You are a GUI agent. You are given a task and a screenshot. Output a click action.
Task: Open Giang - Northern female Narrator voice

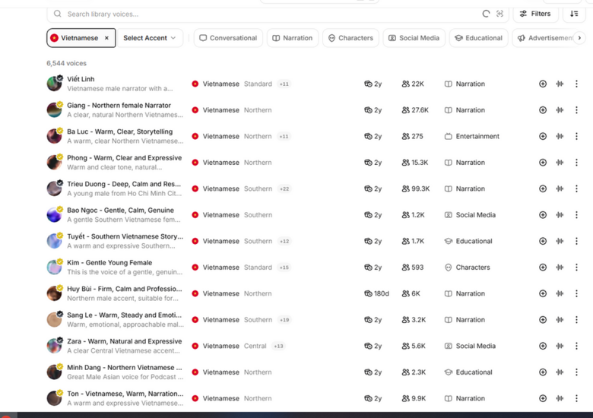pyautogui.click(x=119, y=106)
